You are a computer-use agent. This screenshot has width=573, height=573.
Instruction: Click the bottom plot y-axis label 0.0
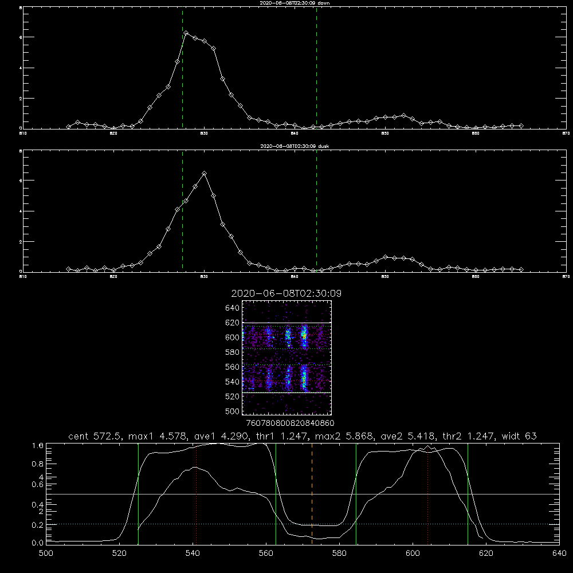(38, 543)
